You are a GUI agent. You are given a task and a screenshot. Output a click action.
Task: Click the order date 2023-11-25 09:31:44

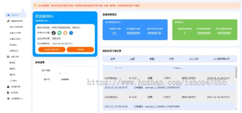coord(116,107)
